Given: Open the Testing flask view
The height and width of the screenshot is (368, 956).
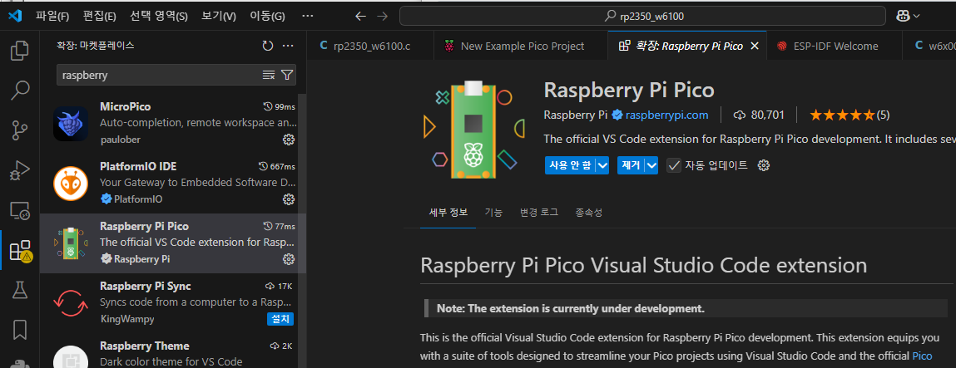Looking at the screenshot, I should click(19, 290).
